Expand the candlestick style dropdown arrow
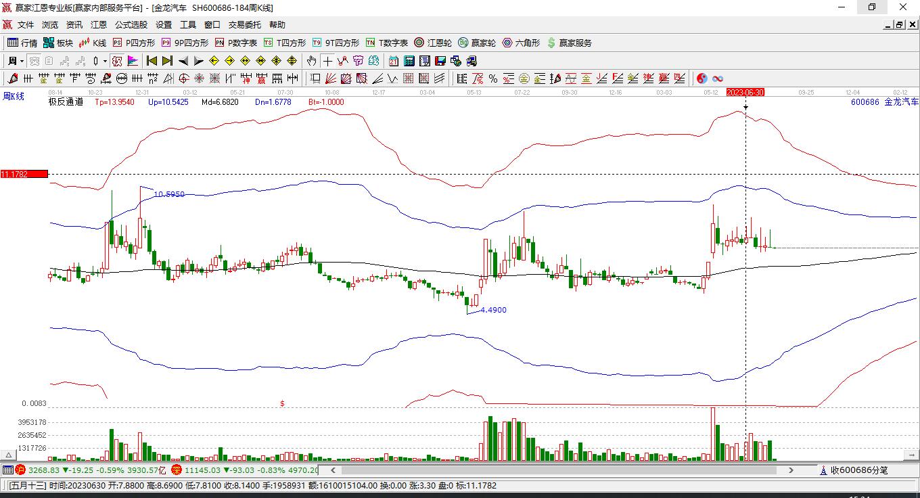 coord(105,61)
